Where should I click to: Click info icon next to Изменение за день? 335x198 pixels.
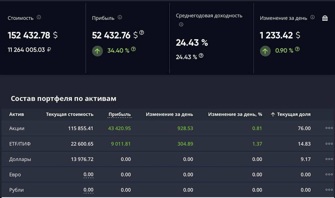[312, 17]
